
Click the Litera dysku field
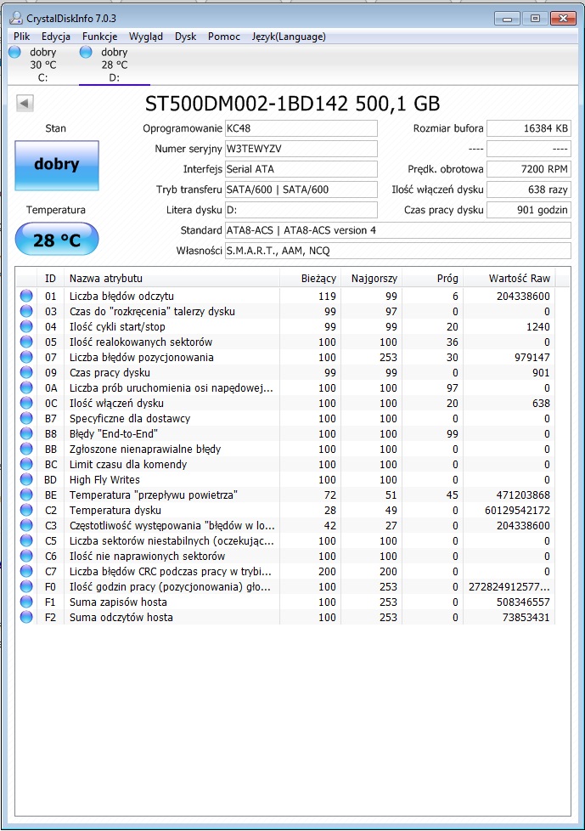(x=301, y=210)
